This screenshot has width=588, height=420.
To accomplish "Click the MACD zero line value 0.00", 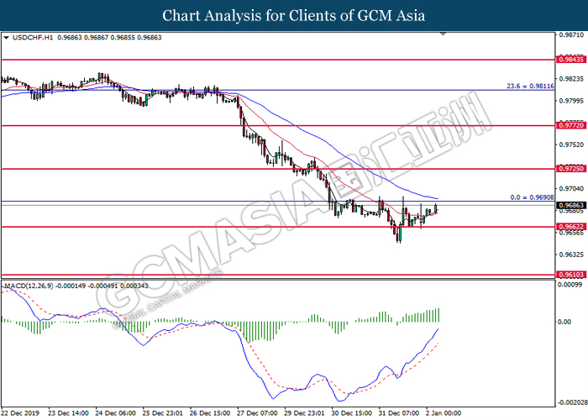I will point(565,322).
